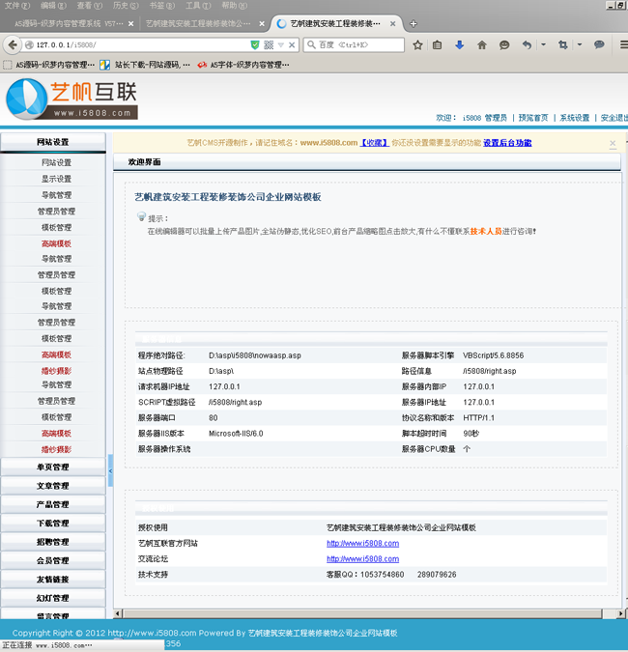
Task: Select the Microsoft-IIS/6.0 value
Action: pos(236,434)
